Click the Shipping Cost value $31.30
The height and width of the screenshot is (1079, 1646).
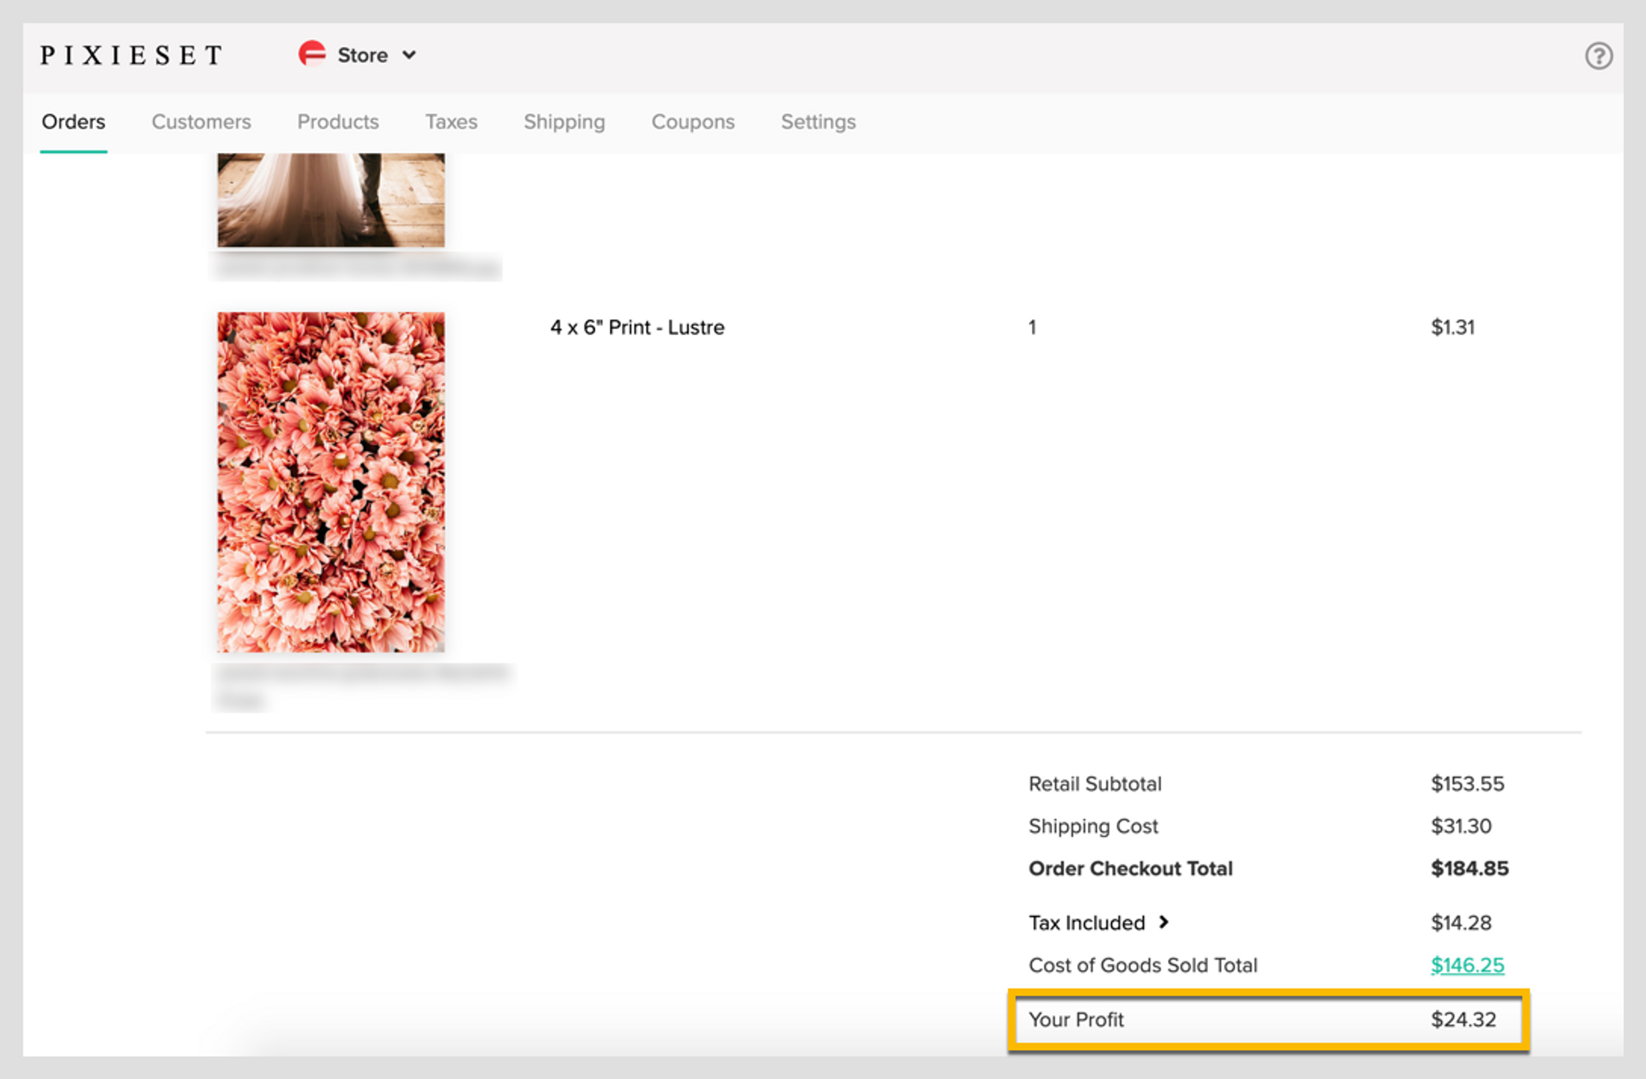pos(1461,826)
